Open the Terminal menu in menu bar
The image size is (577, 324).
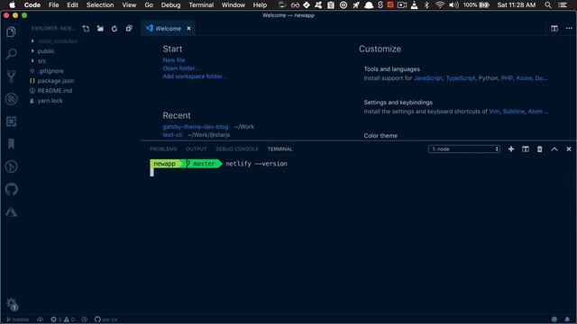(201, 5)
